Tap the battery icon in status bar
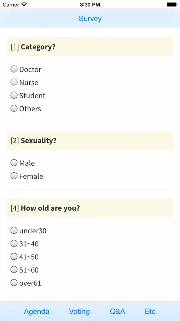180x321 pixels. click(x=172, y=4)
